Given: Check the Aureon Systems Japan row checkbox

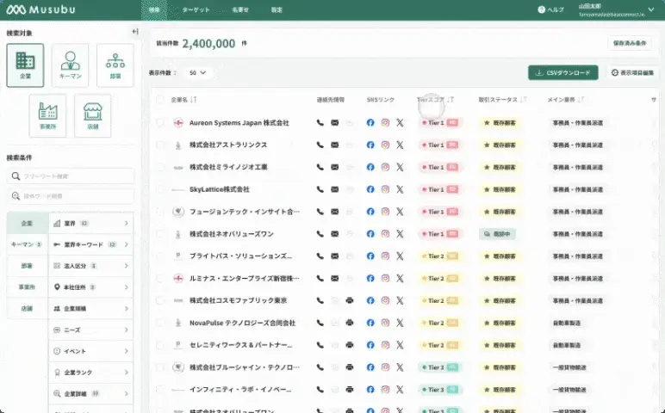Looking at the screenshot, I should (160, 123).
